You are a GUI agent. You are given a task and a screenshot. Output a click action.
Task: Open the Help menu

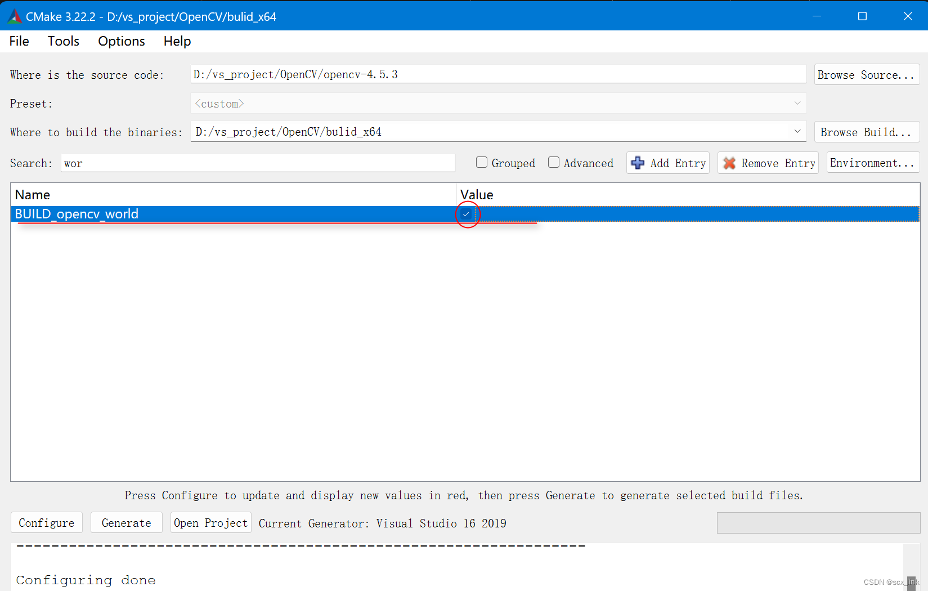click(177, 41)
